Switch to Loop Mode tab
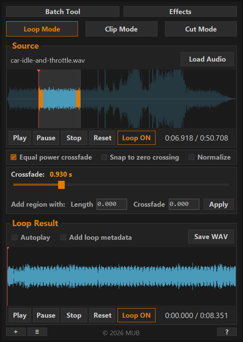The height and width of the screenshot is (342, 243). (x=42, y=29)
